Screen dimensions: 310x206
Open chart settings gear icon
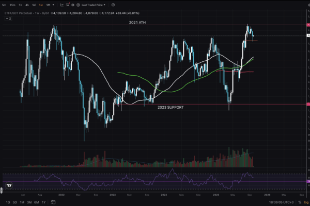click(113, 5)
